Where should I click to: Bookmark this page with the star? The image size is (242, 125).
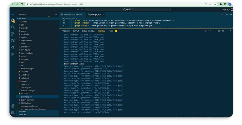click(x=215, y=4)
